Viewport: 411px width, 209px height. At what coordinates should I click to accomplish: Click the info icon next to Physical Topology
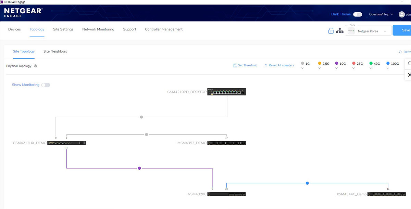(x=36, y=66)
